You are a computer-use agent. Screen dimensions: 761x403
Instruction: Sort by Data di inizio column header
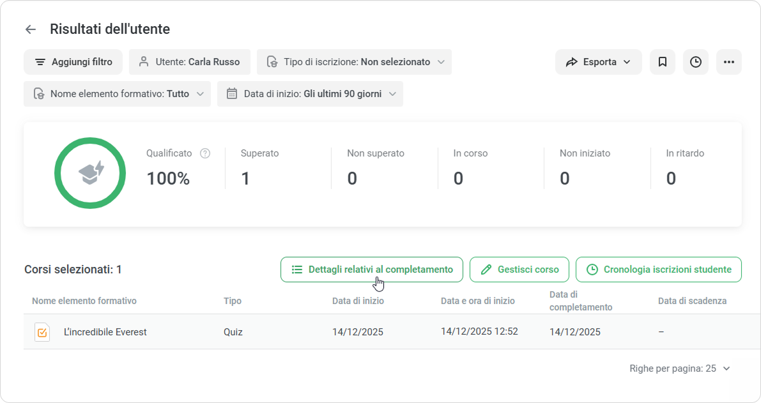pyautogui.click(x=358, y=301)
